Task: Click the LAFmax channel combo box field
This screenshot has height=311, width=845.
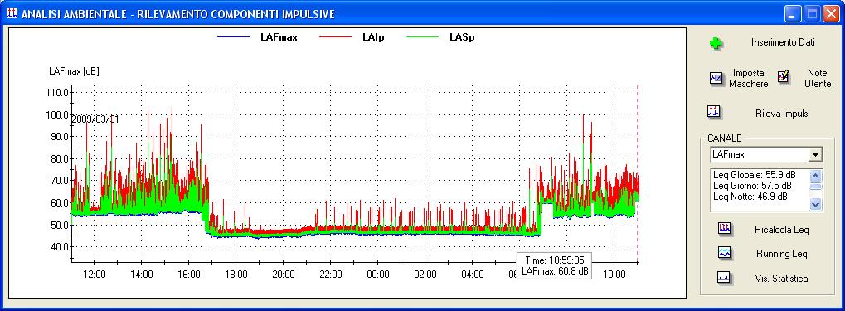Action: 766,155
